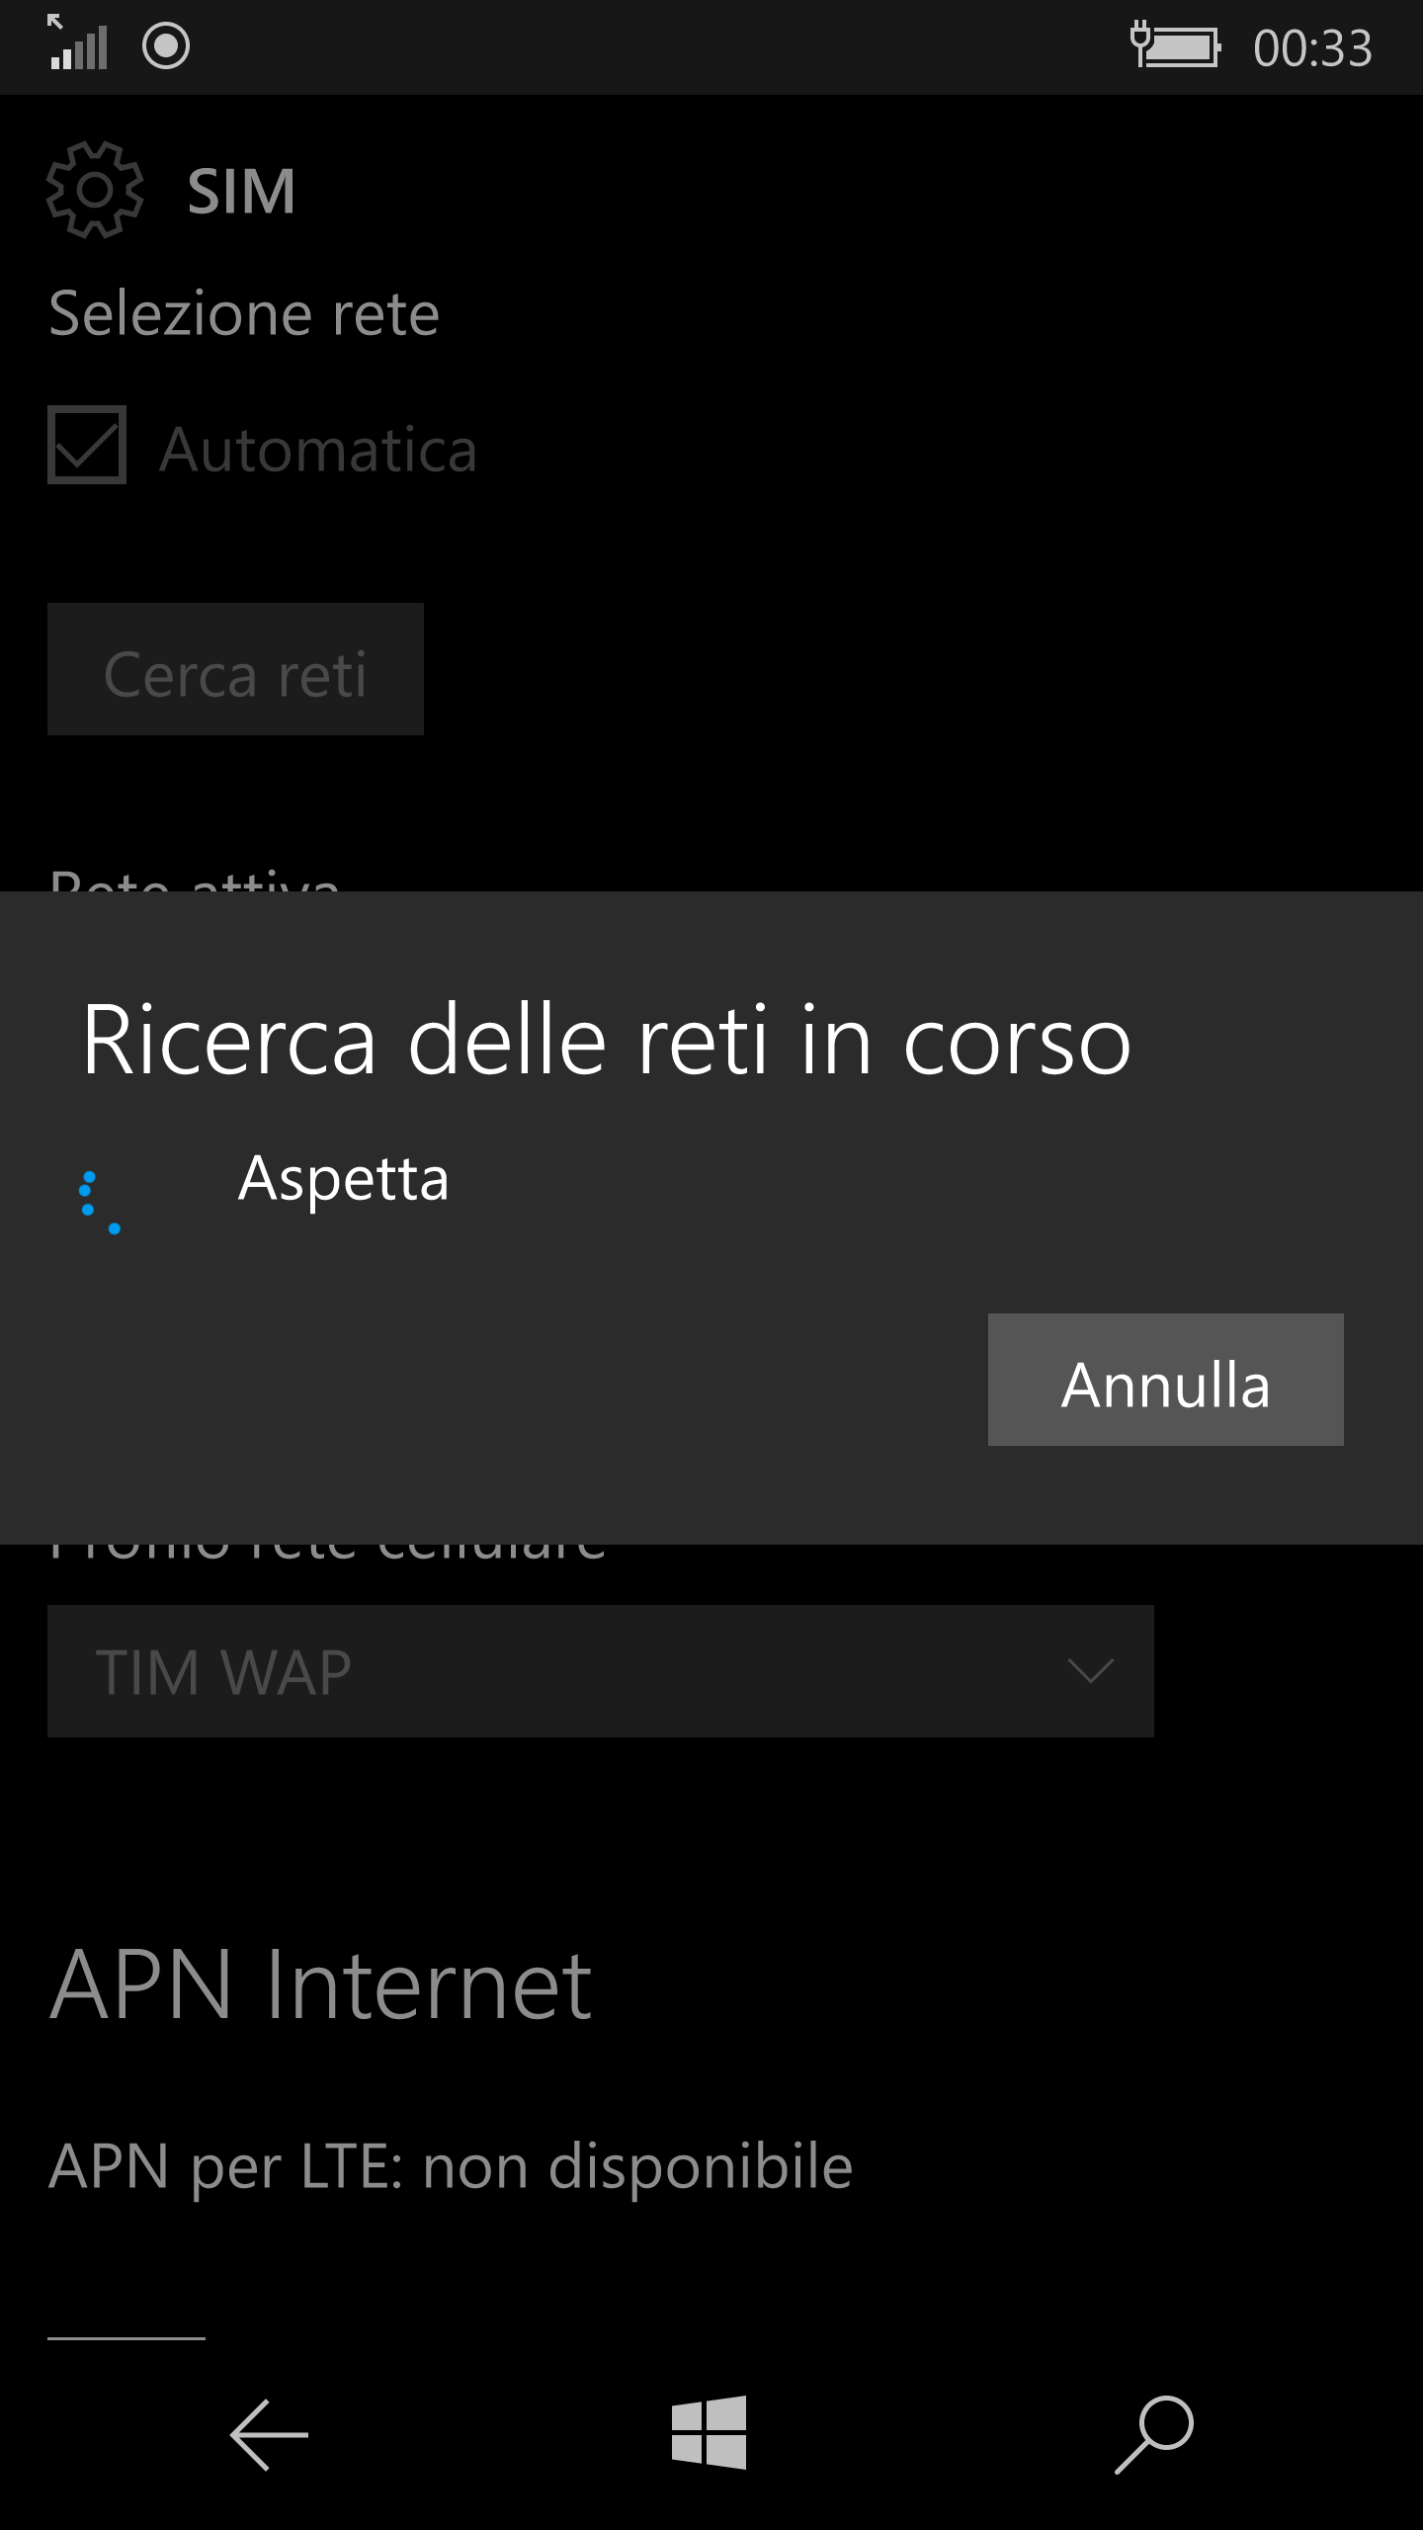
Task: Tap the signal strength bars icon
Action: [x=78, y=43]
